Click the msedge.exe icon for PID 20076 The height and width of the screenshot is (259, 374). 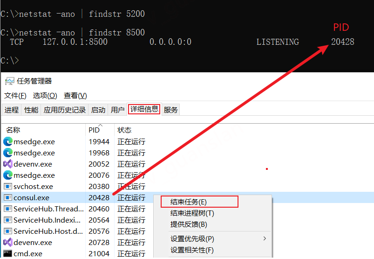[7, 175]
